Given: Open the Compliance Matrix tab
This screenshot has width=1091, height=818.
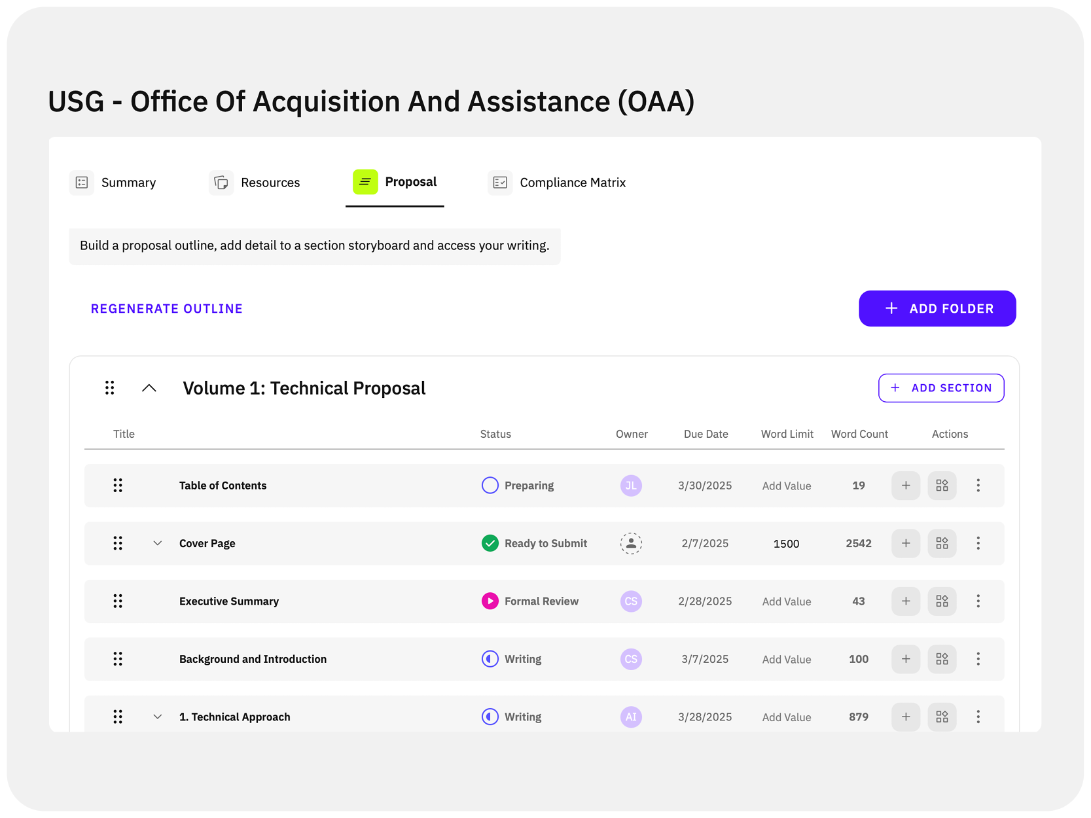Looking at the screenshot, I should click(x=557, y=183).
